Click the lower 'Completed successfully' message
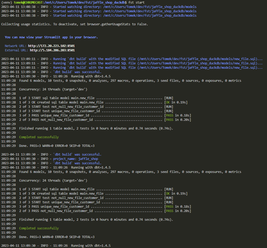The image size is (267, 248). click(39, 228)
